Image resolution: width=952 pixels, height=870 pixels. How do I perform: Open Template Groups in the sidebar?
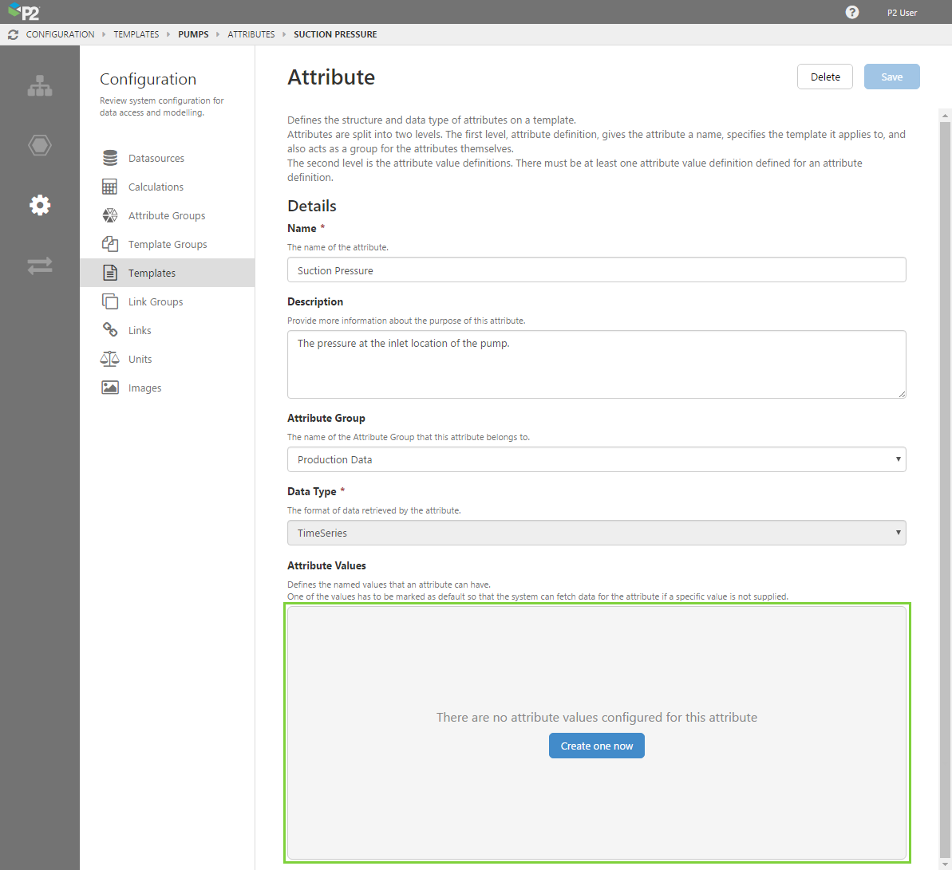click(x=168, y=244)
